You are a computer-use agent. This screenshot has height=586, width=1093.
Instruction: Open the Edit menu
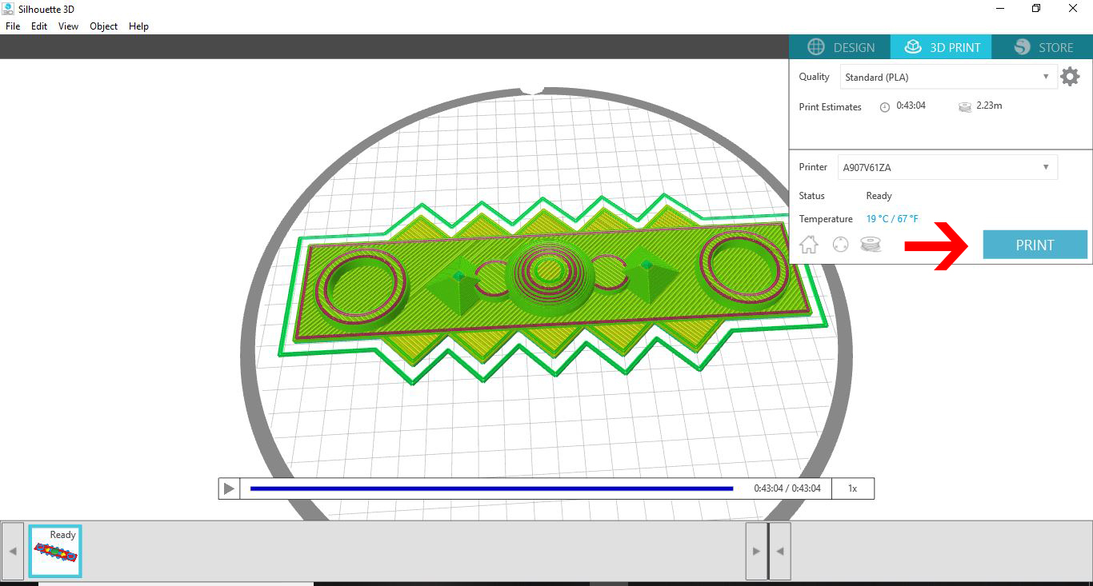(x=39, y=26)
